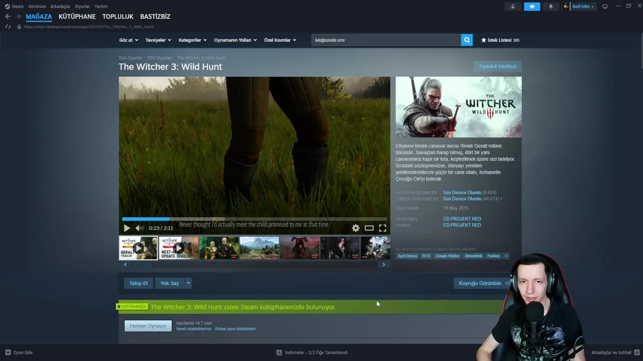This screenshot has width=643, height=361.
Task: Select the RYO tag
Action: (426, 256)
